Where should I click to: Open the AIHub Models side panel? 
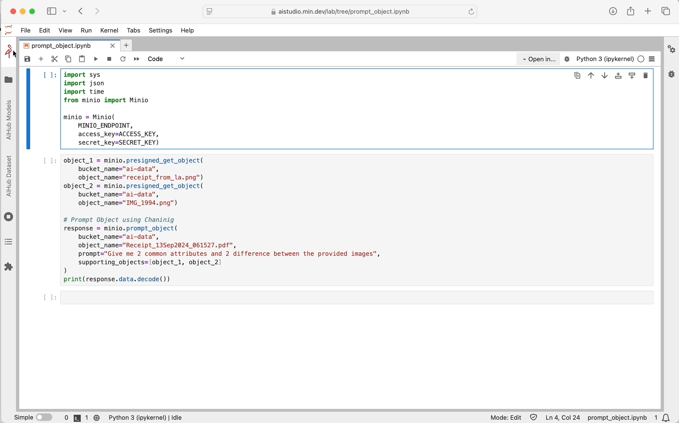pyautogui.click(x=8, y=120)
